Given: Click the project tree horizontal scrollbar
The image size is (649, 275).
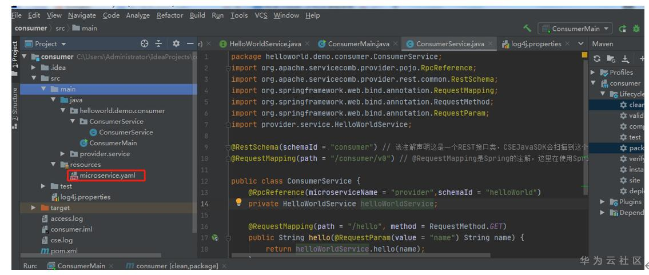Looking at the screenshot, I should click(91, 256).
